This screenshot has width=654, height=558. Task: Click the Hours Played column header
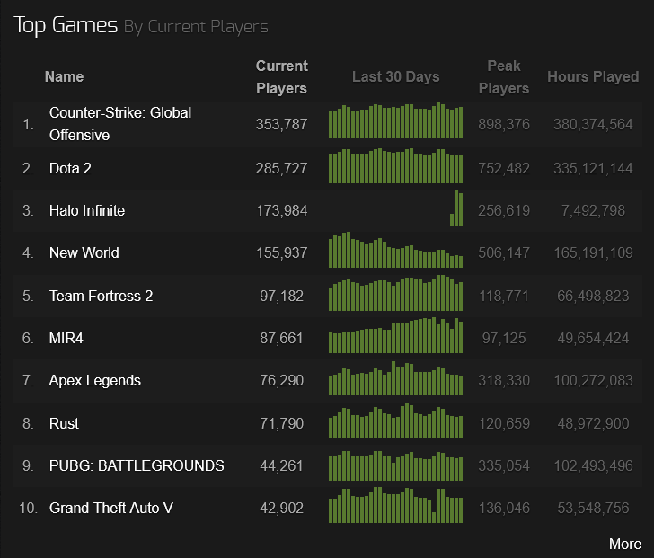(593, 76)
